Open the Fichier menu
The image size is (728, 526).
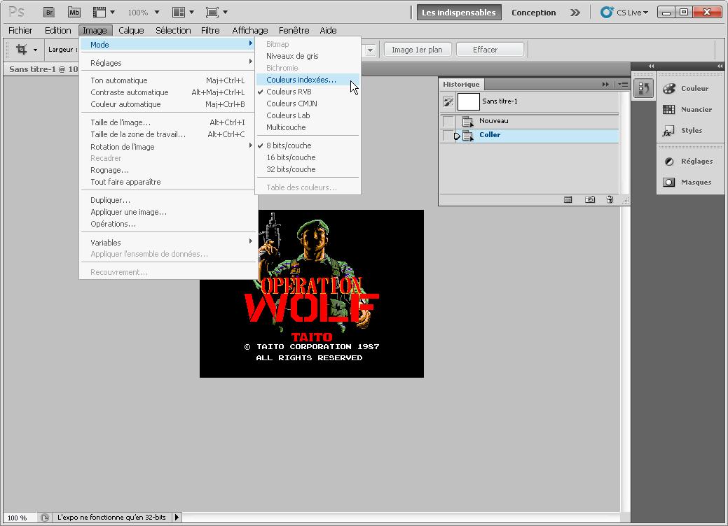(20, 31)
